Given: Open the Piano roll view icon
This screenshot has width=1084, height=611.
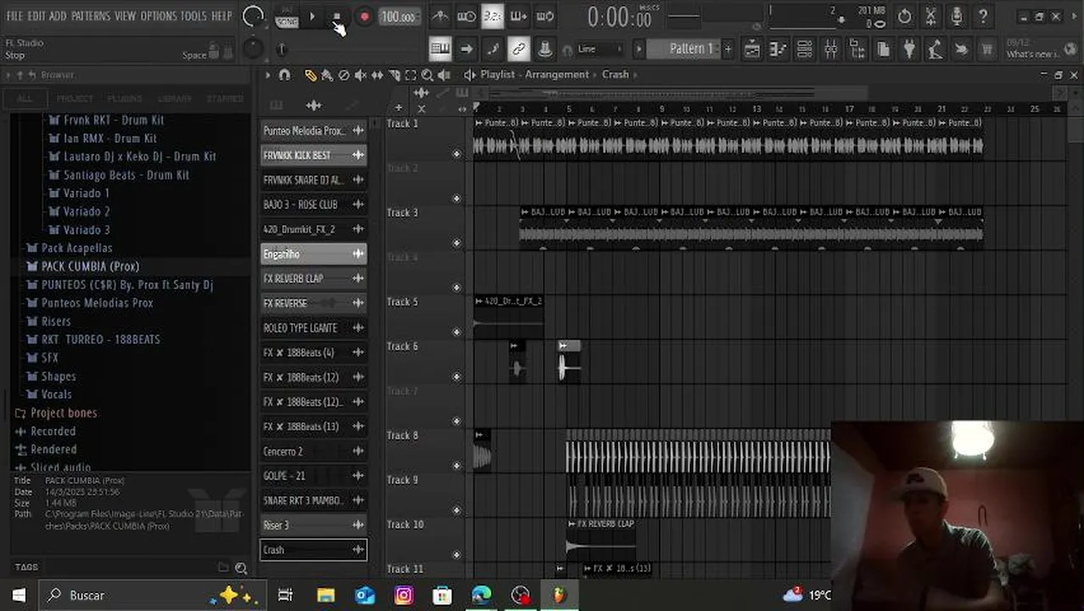Looking at the screenshot, I should click(x=779, y=48).
